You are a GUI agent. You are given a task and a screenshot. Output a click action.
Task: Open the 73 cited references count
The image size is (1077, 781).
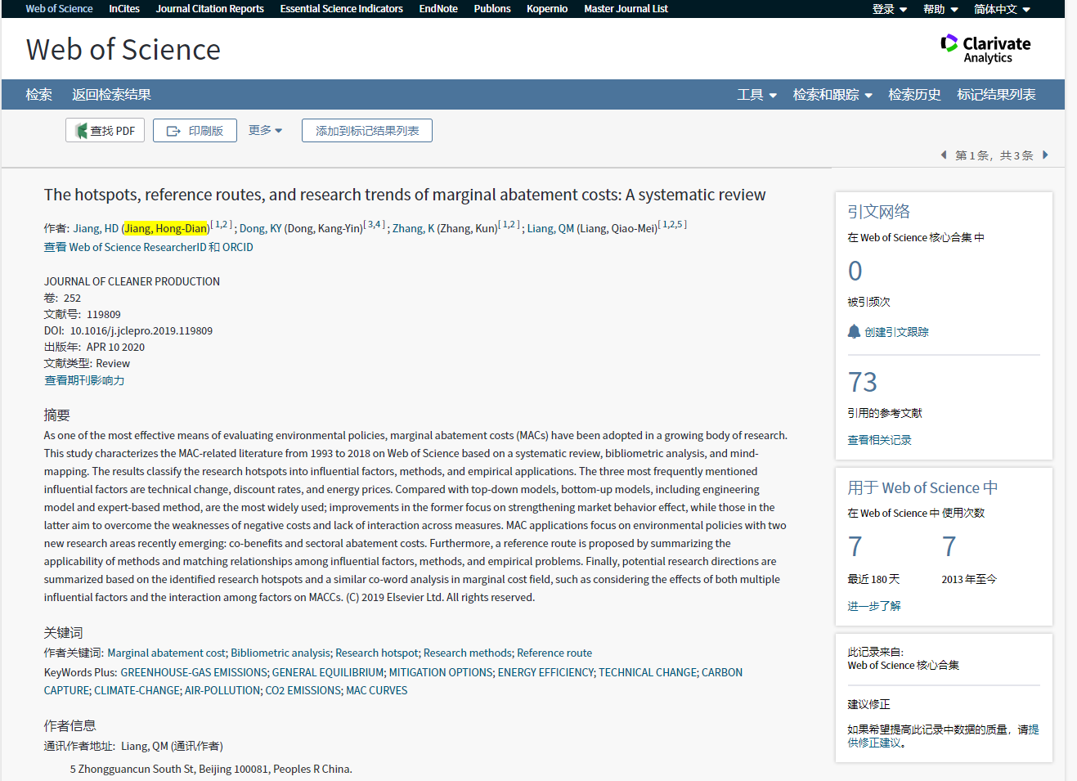pyautogui.click(x=862, y=382)
